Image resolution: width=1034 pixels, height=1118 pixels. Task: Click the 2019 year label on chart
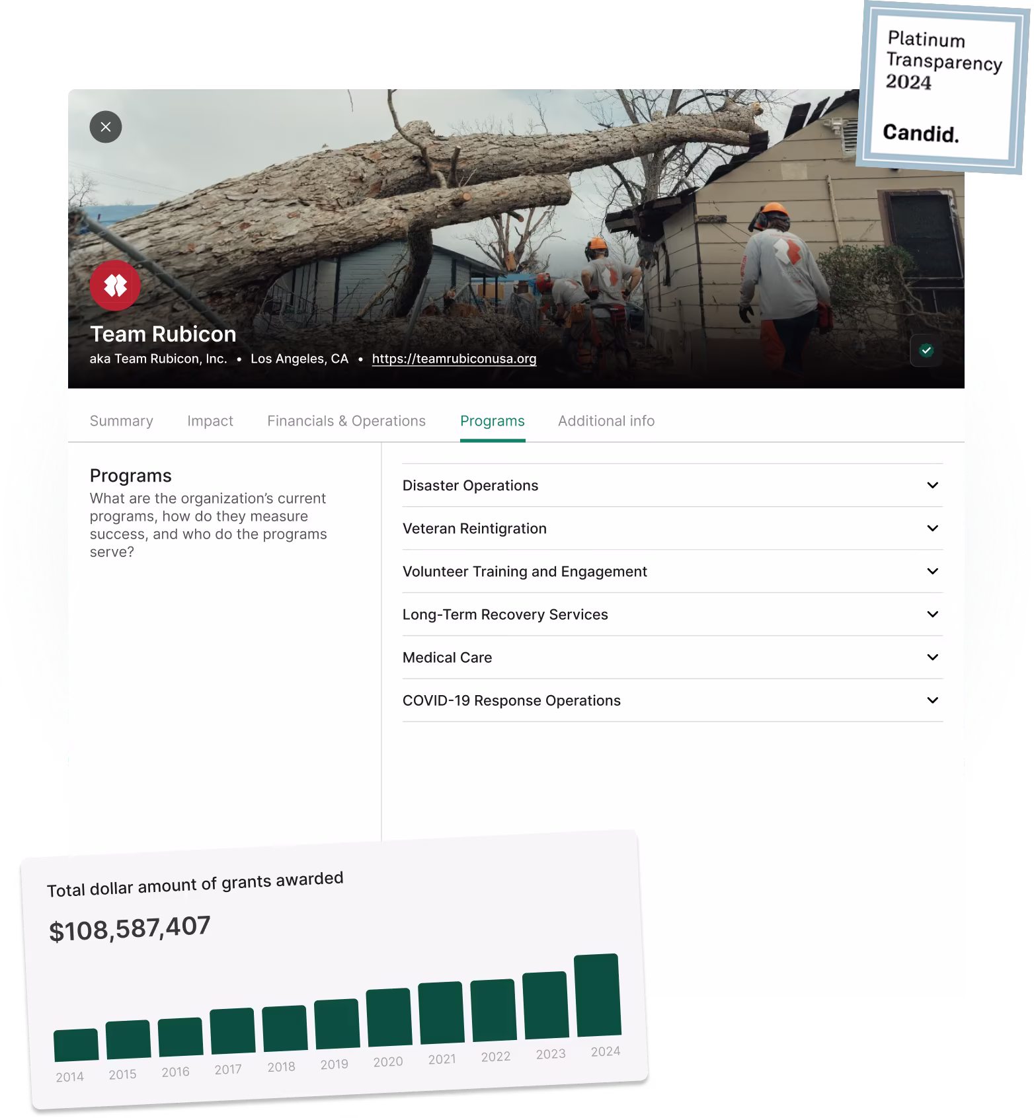pyautogui.click(x=335, y=1064)
